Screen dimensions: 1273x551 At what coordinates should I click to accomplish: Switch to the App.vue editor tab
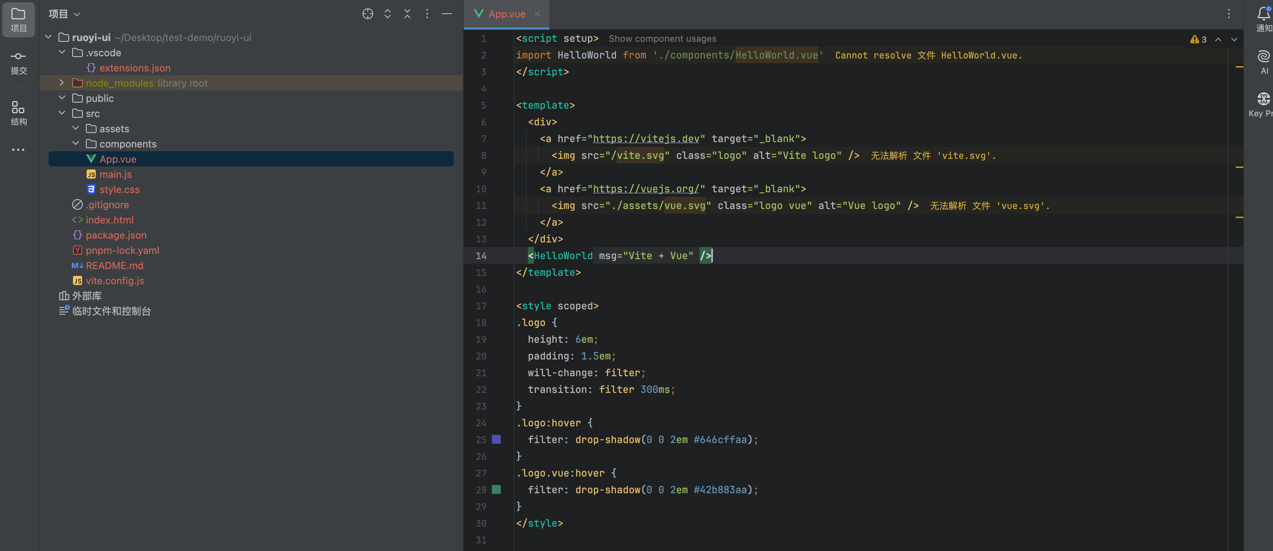pos(507,14)
